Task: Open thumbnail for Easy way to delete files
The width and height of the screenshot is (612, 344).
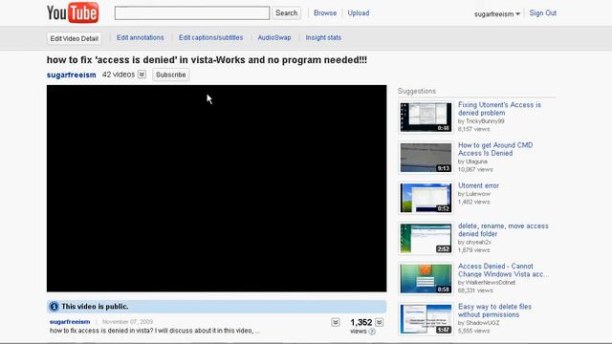Action: pos(426,318)
